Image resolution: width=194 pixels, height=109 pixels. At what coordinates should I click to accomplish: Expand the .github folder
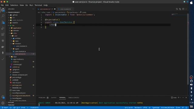tap(15, 15)
